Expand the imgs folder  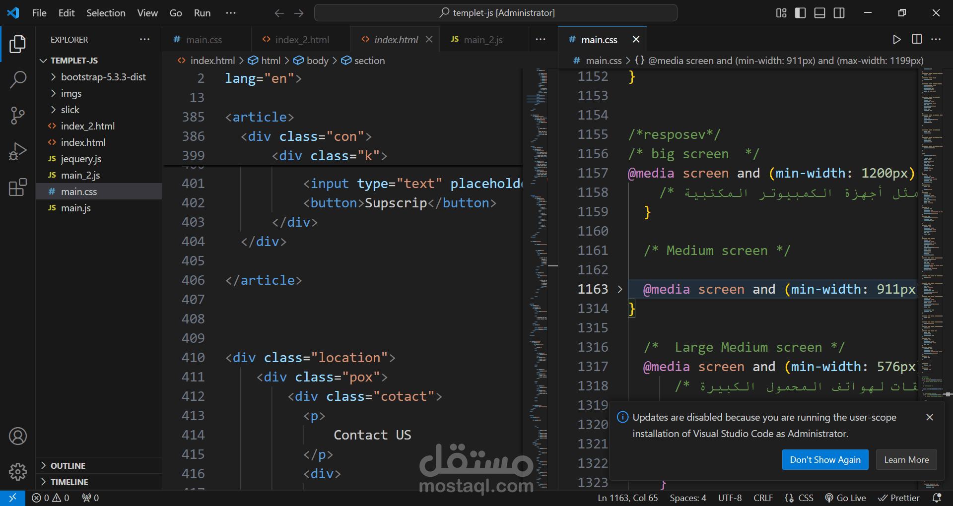(x=99, y=93)
